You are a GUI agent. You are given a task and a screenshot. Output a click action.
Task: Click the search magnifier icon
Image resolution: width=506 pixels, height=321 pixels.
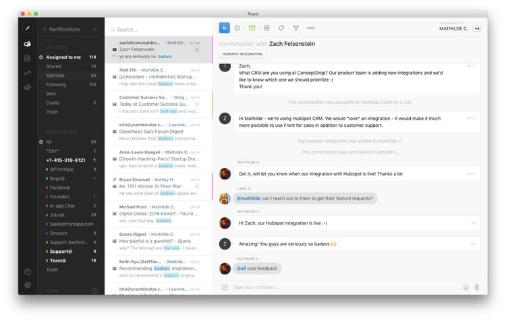tap(113, 30)
